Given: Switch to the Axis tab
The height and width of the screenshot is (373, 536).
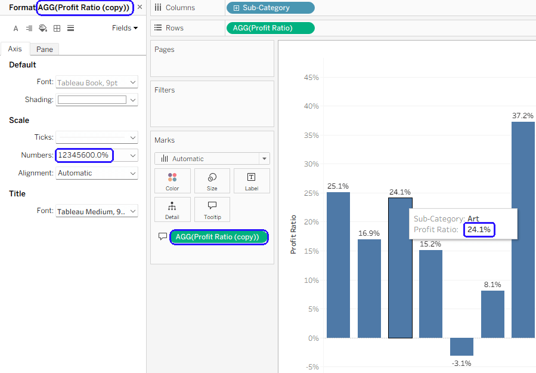Looking at the screenshot, I should click(15, 50).
